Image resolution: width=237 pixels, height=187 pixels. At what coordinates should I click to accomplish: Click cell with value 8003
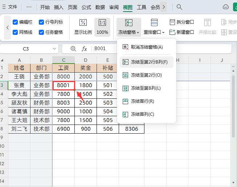coord(64,103)
